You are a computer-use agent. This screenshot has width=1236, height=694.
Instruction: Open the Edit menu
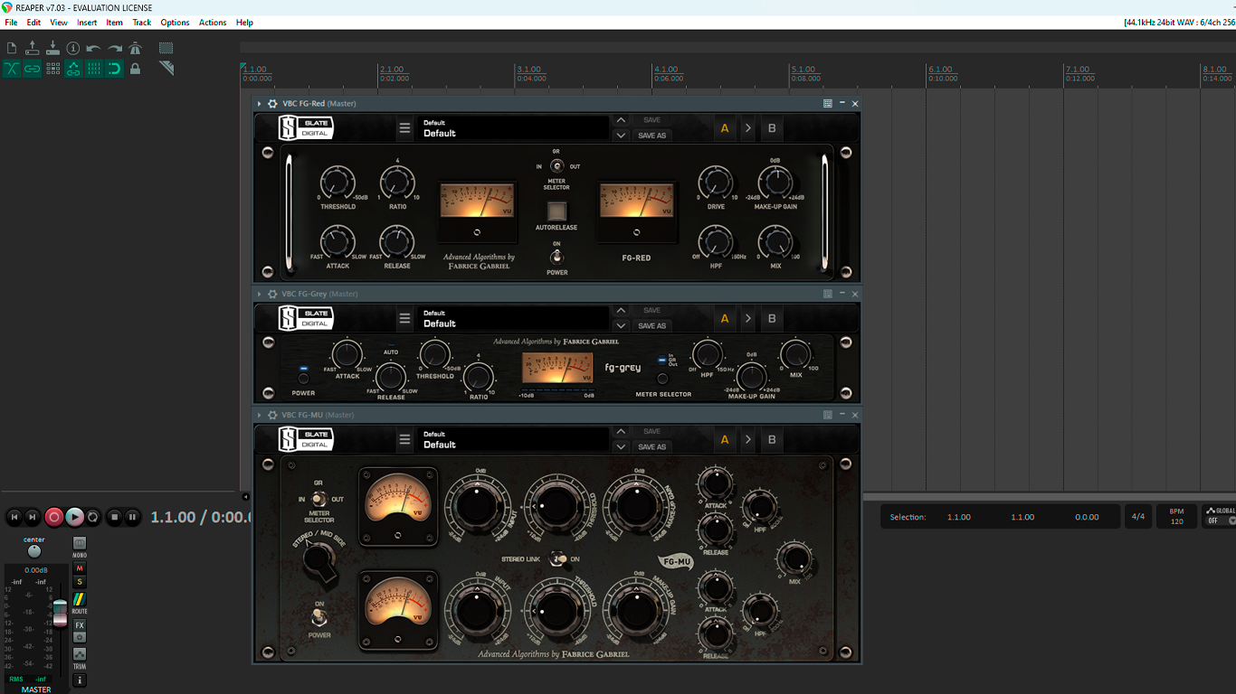coord(33,23)
